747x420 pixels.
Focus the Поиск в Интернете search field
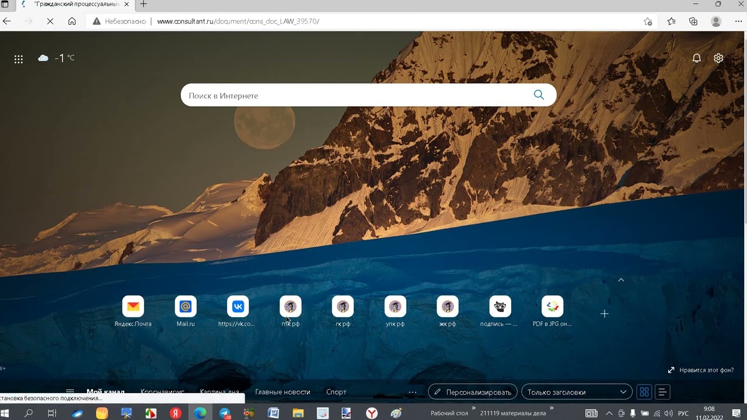[x=368, y=95]
